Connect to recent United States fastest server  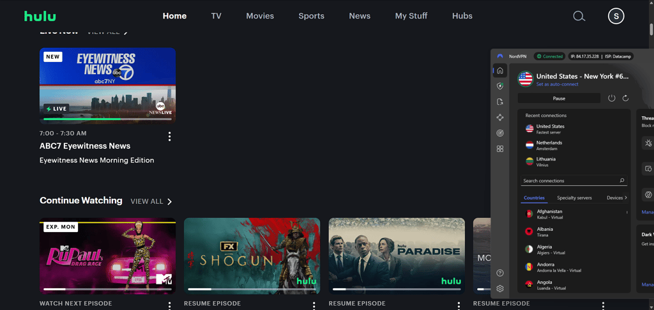[x=575, y=129]
